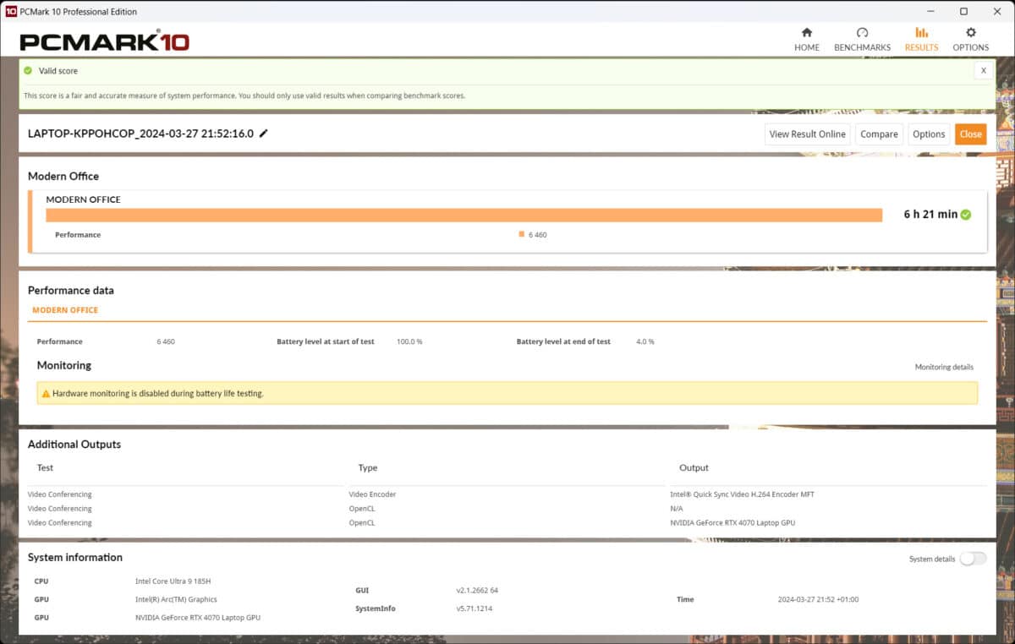Click the orange Performance legend square
Viewport: 1015px width, 644px height.
click(522, 234)
